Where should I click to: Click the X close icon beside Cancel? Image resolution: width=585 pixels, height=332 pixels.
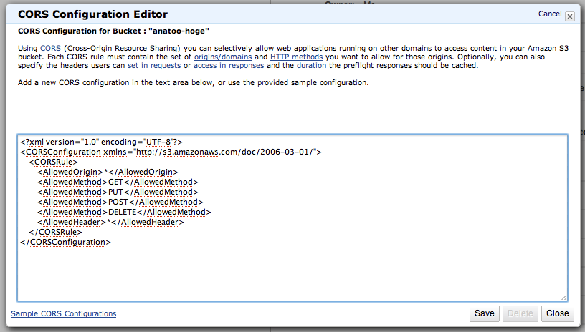tap(569, 16)
